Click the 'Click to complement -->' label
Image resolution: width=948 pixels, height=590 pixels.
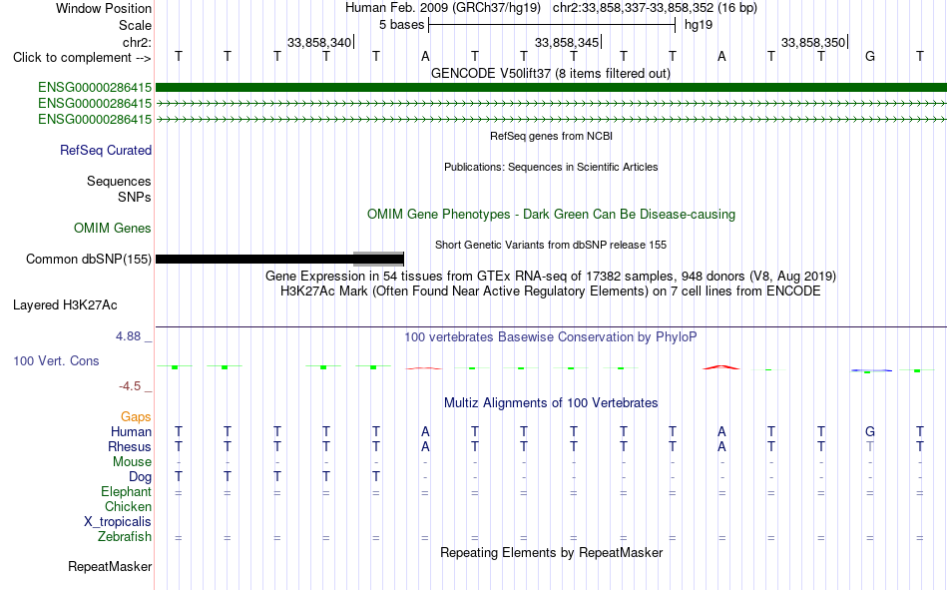click(x=82, y=58)
